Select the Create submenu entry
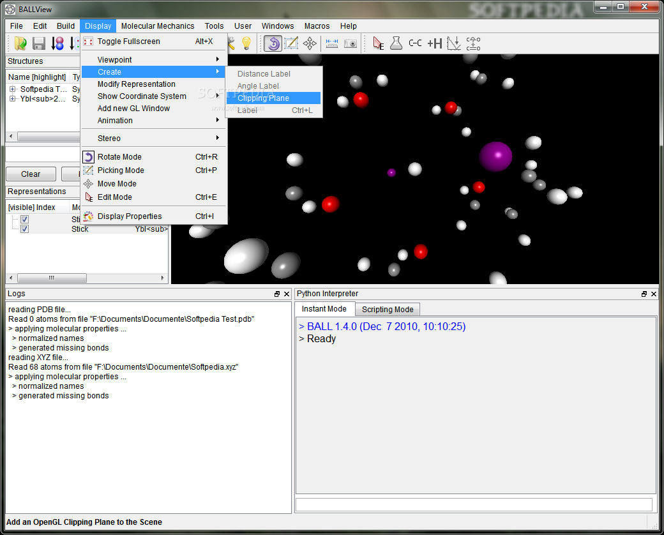 (154, 72)
